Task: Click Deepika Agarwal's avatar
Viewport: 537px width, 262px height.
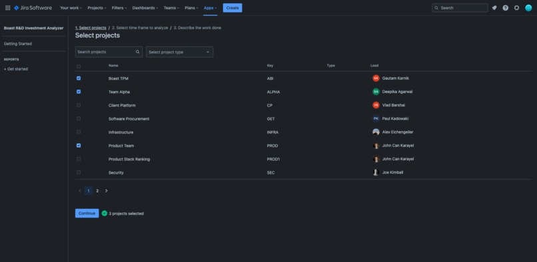Action: click(376, 92)
